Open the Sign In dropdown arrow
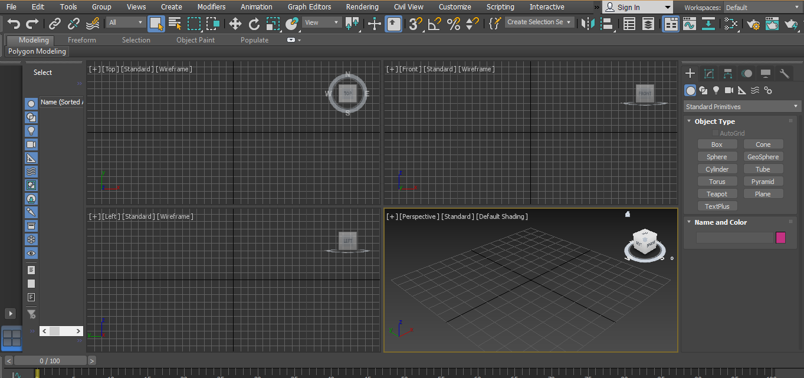Image resolution: width=804 pixels, height=378 pixels. click(667, 8)
